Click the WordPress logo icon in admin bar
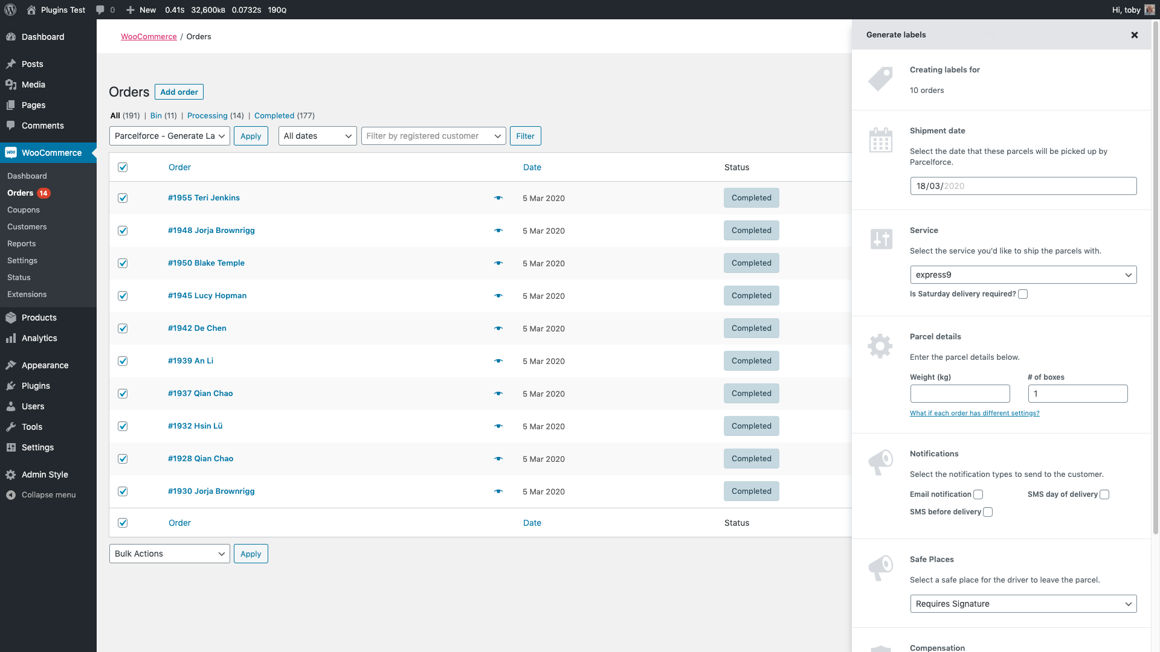Image resolution: width=1160 pixels, height=652 pixels. (x=10, y=10)
